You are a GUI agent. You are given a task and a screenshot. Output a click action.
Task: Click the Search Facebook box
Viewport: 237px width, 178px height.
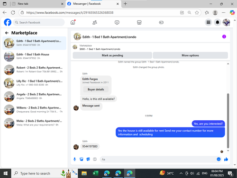click(x=39, y=22)
